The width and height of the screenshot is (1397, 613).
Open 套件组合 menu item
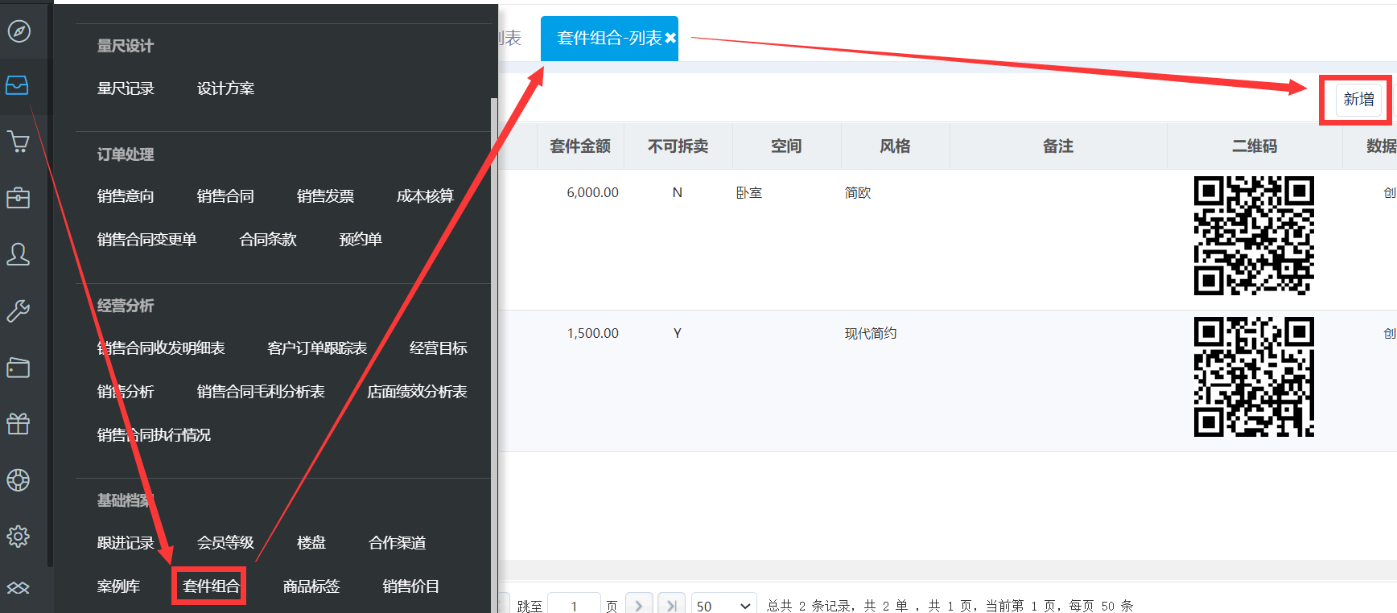pyautogui.click(x=211, y=586)
